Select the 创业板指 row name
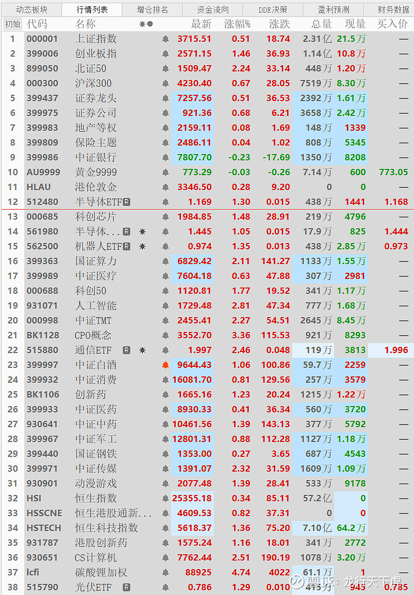Screen dimensions: 414x595 96,54
